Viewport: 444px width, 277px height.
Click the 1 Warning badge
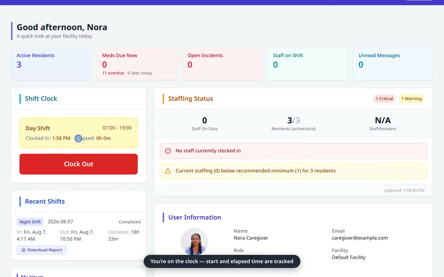pos(411,99)
